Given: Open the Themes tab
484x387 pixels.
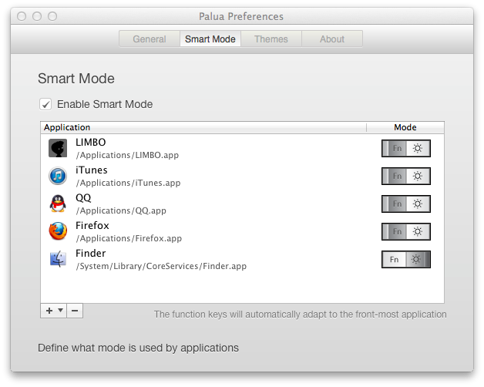Looking at the screenshot, I should click(271, 39).
